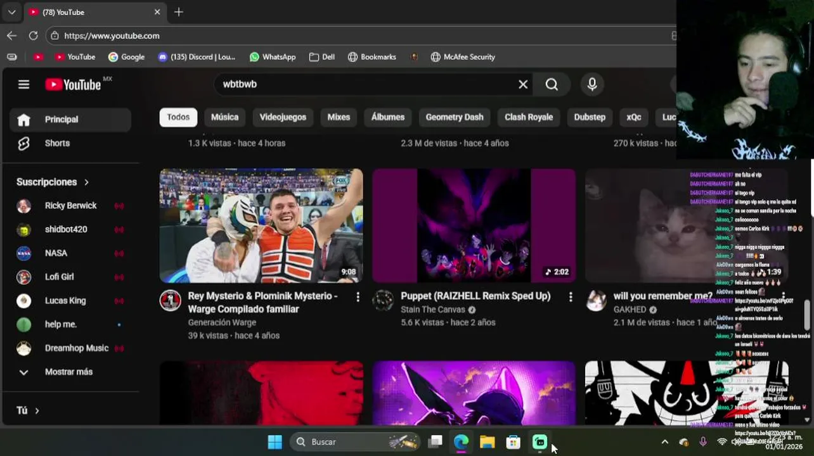Close the YouTube browser tab
Image resolution: width=814 pixels, height=456 pixels.
pos(157,12)
